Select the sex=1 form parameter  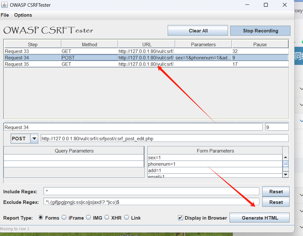(x=215, y=157)
